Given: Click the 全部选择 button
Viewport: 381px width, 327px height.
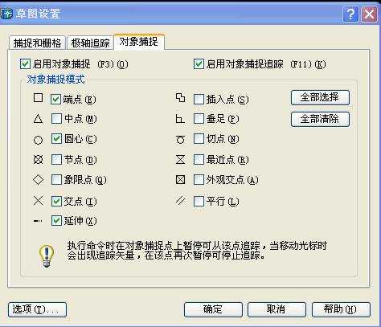Looking at the screenshot, I should click(320, 97).
